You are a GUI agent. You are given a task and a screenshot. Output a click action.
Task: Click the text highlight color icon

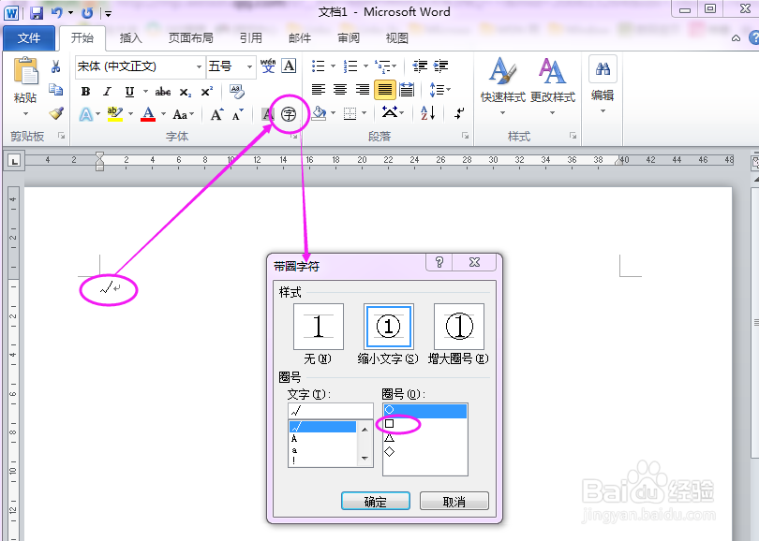114,114
